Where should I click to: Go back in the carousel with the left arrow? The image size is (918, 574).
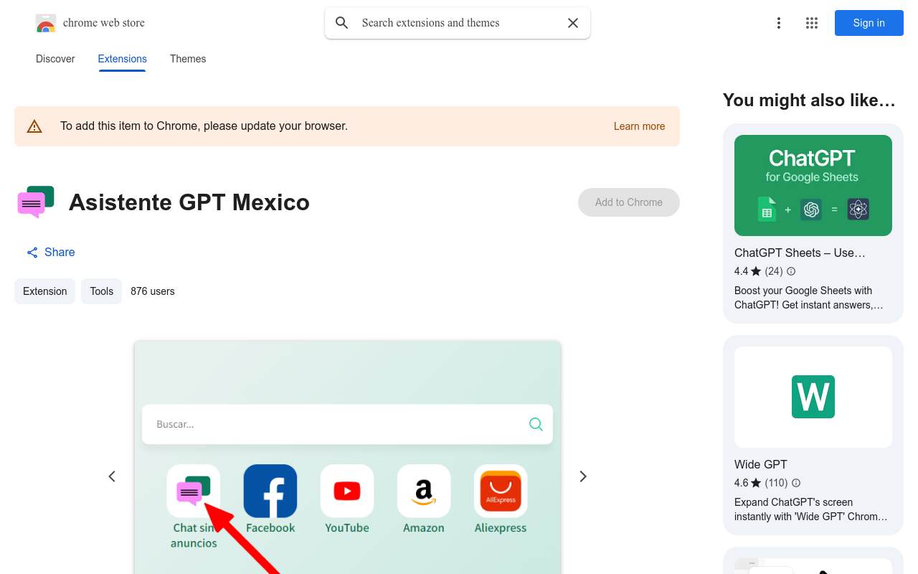[x=111, y=476]
